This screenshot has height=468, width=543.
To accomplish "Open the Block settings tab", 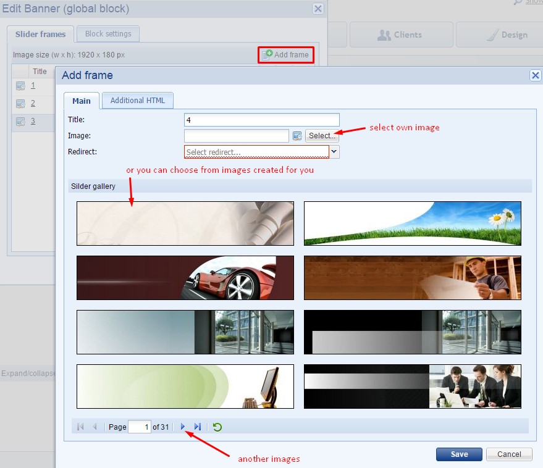I will tap(108, 33).
